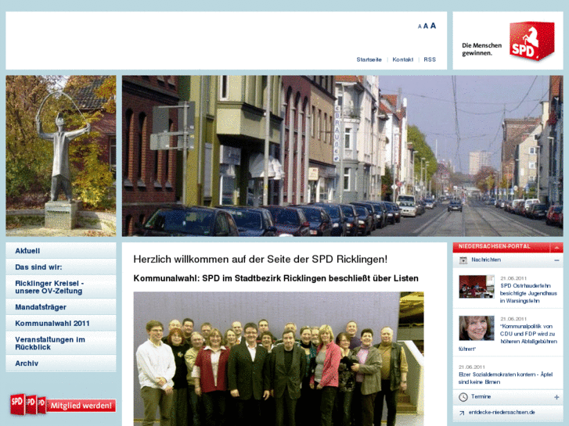
Task: Visit entdecke-niedersachsen.de link
Action: coord(502,412)
